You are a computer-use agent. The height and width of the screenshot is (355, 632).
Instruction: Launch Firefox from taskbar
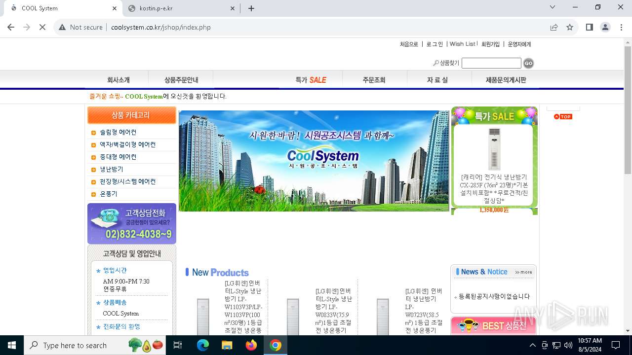[x=251, y=345]
